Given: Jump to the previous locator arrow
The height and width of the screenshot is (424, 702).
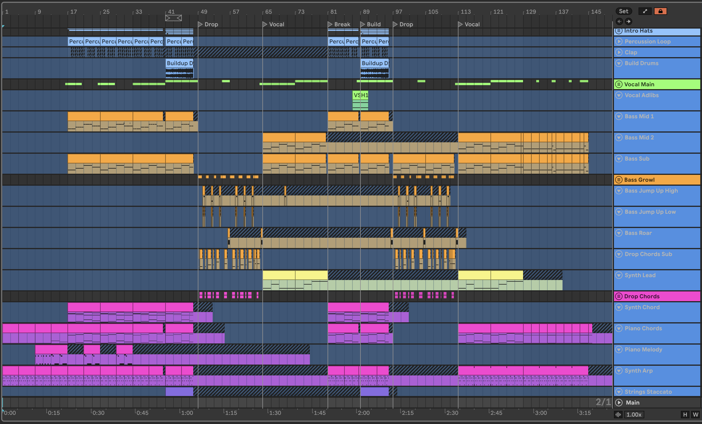Looking at the screenshot, I should [x=619, y=21].
